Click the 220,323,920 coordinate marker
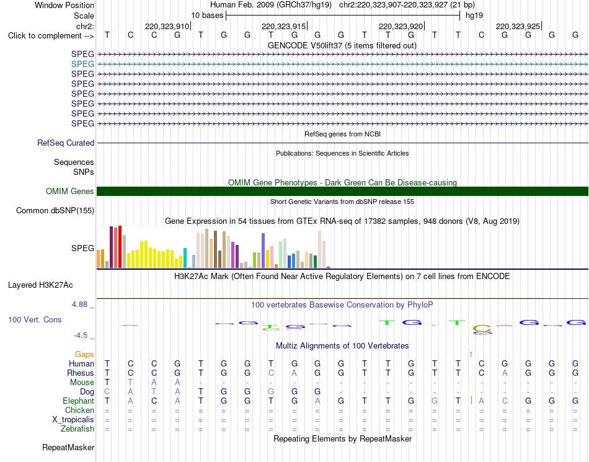 [401, 26]
